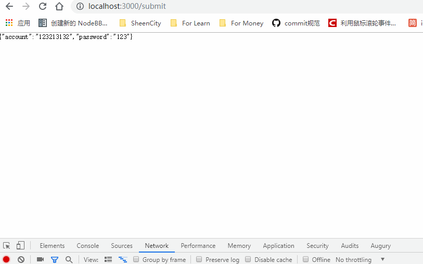423x264 pixels.
Task: Open the 创建新的 NodeBB bookmark
Action: click(73, 23)
